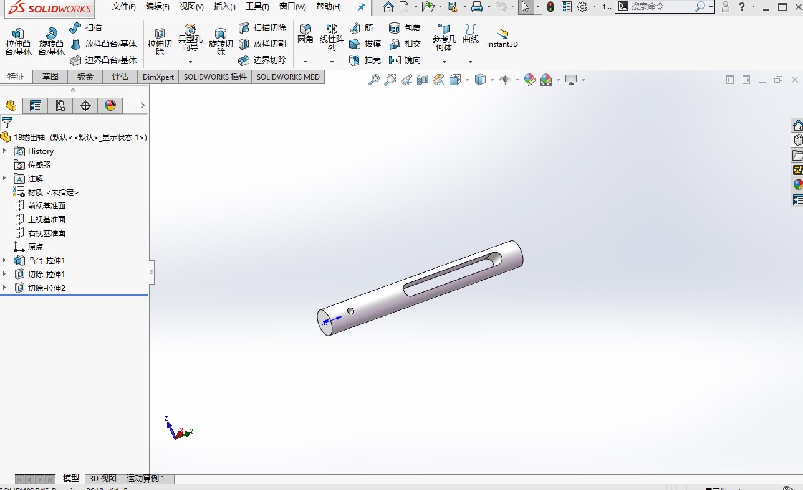
Task: Choose the 筋 rib tool
Action: coord(361,27)
